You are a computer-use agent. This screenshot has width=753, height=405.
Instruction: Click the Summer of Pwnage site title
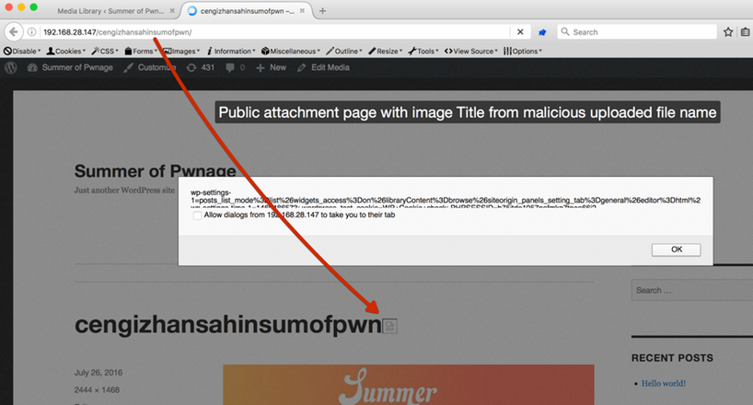(156, 171)
